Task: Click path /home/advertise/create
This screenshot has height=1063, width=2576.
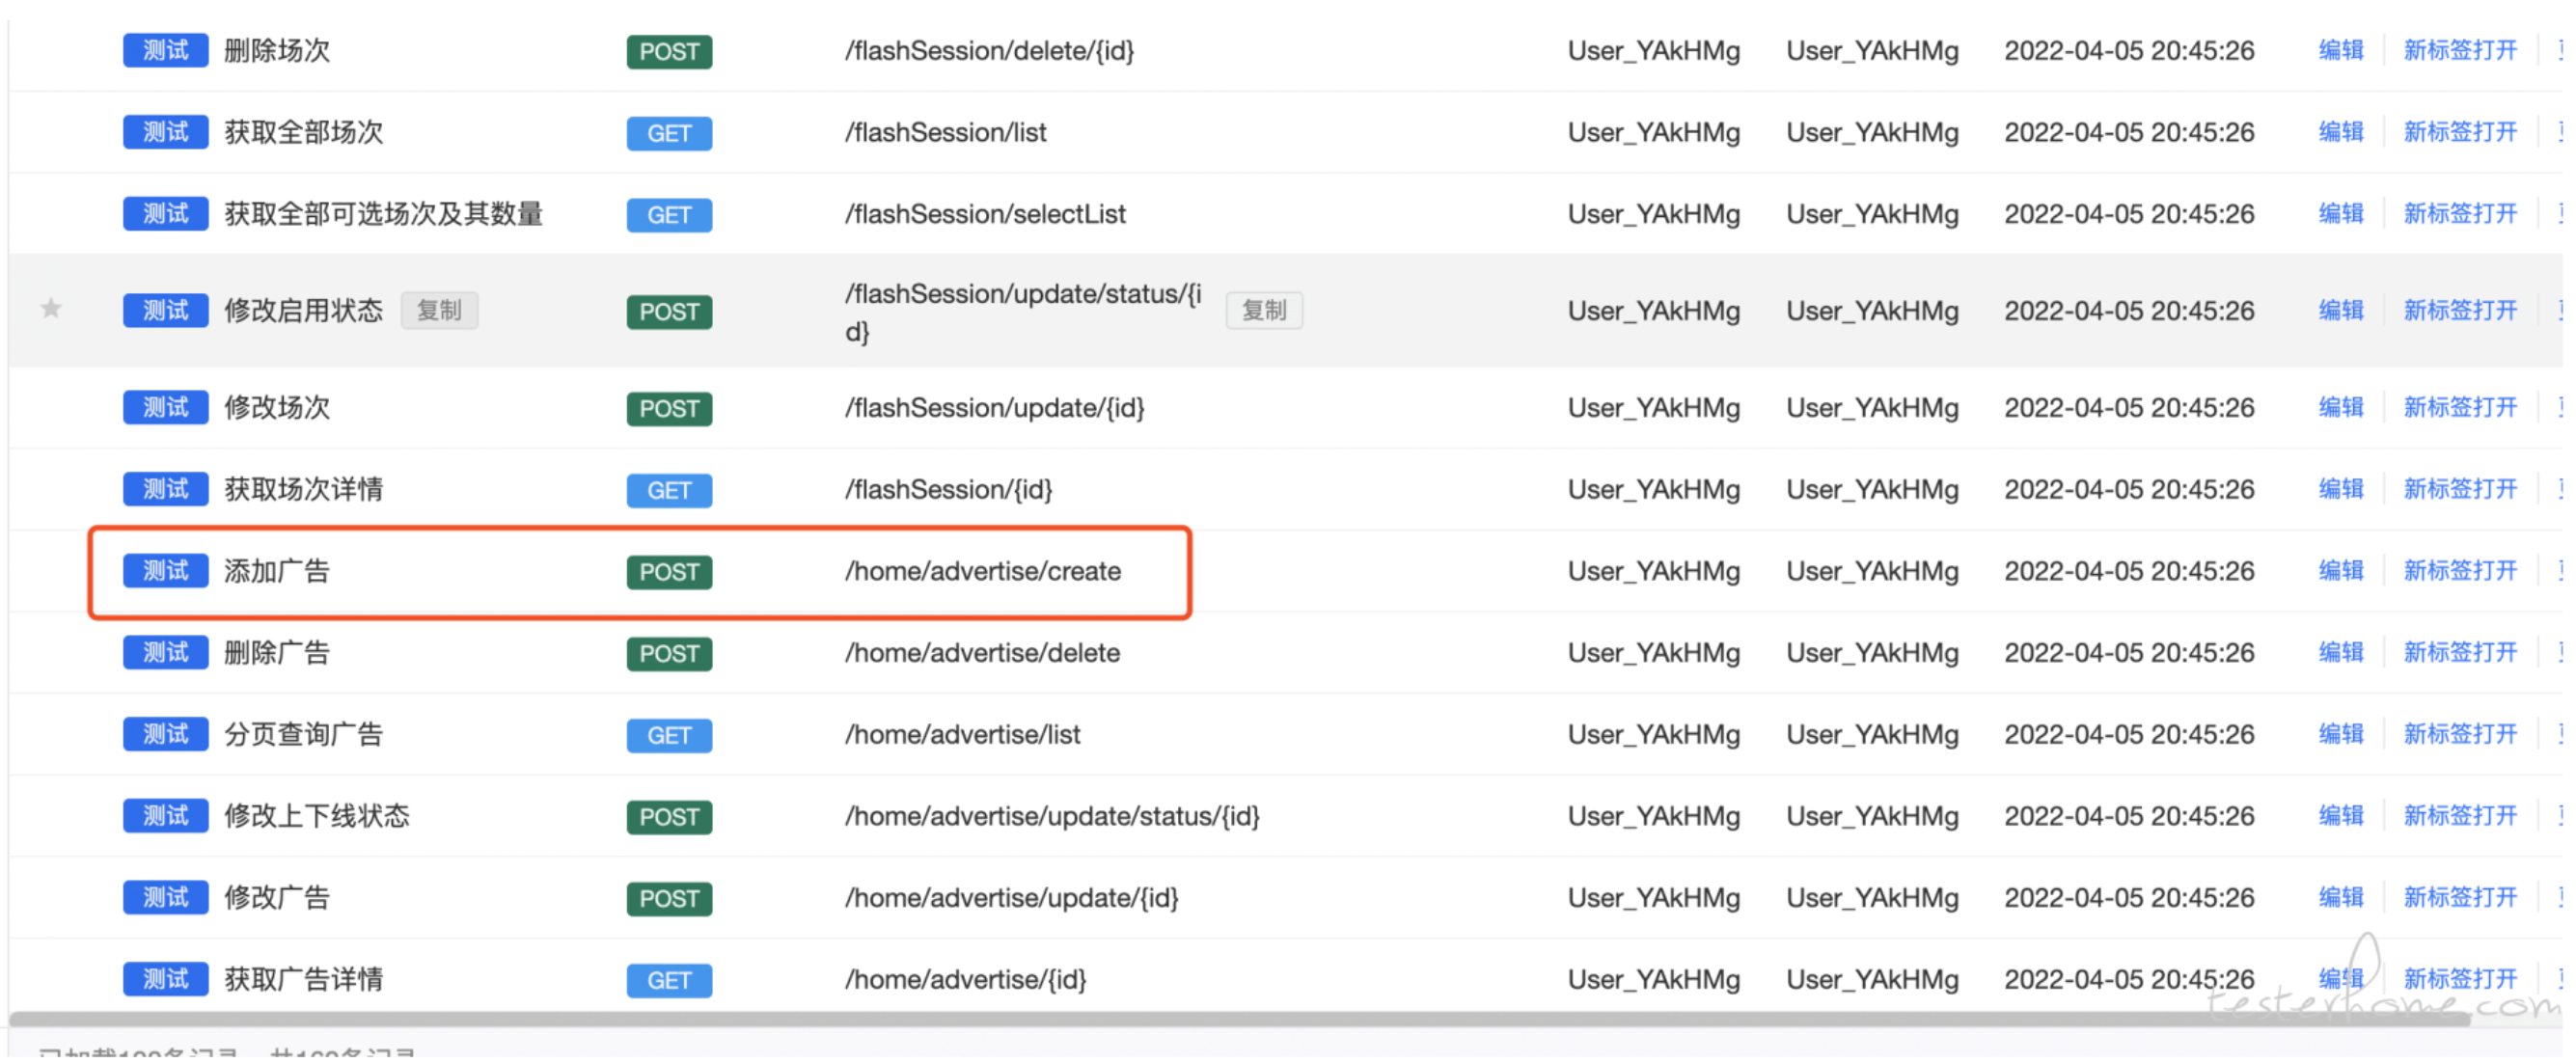Action: (x=983, y=572)
